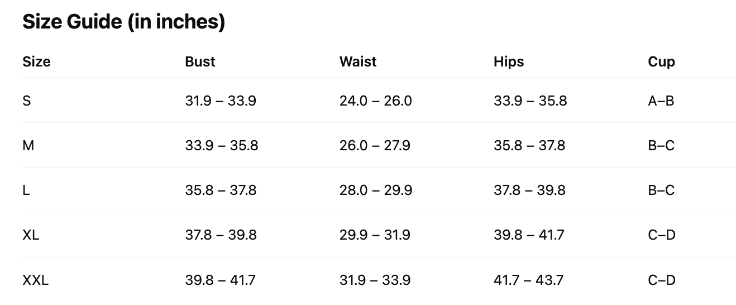This screenshot has height=305, width=736.
Task: Select waist value 24.0 – 26.0
Action: coord(376,101)
